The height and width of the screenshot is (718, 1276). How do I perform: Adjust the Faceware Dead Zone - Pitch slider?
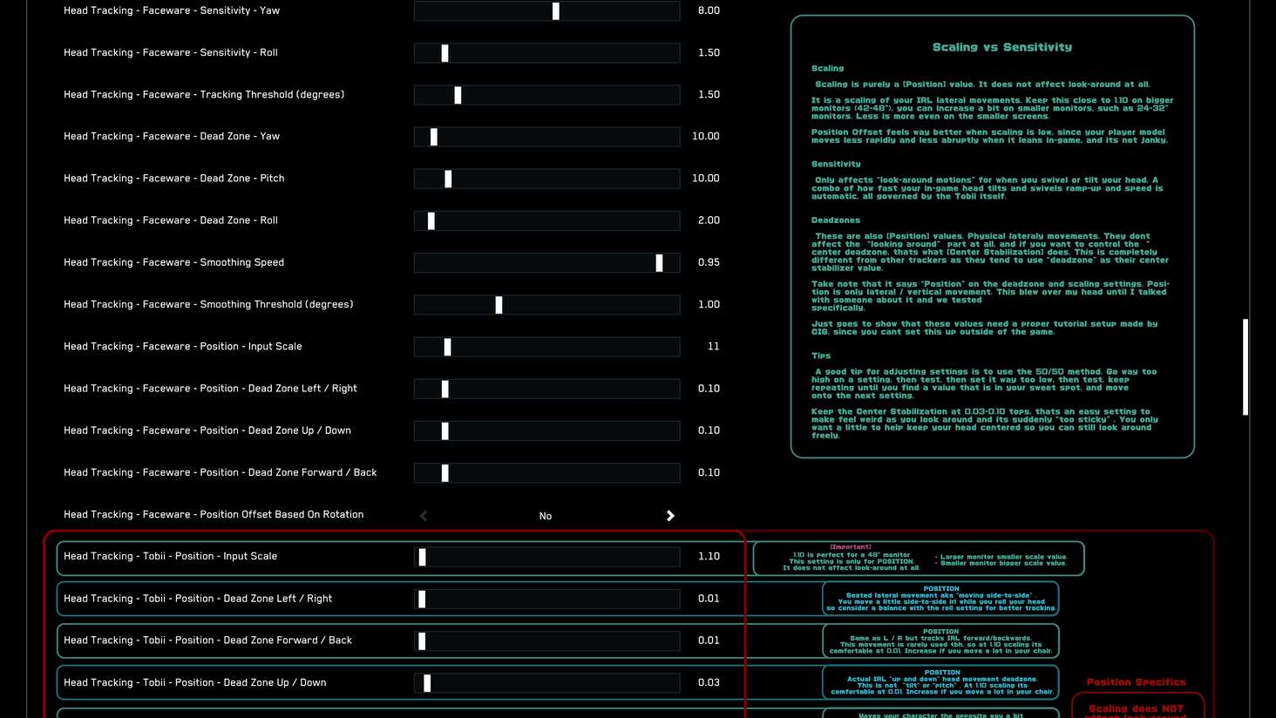click(x=448, y=178)
